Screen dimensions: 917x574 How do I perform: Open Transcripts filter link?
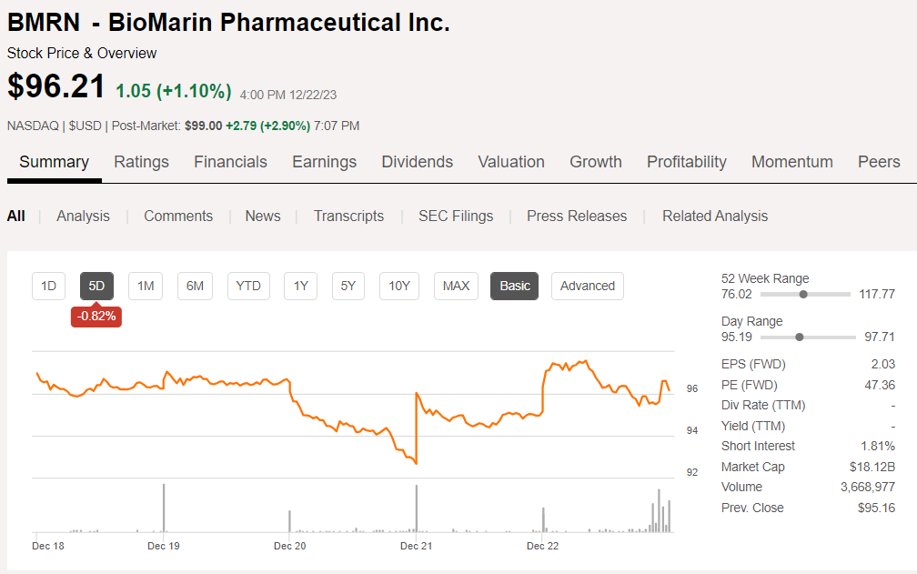tap(348, 216)
